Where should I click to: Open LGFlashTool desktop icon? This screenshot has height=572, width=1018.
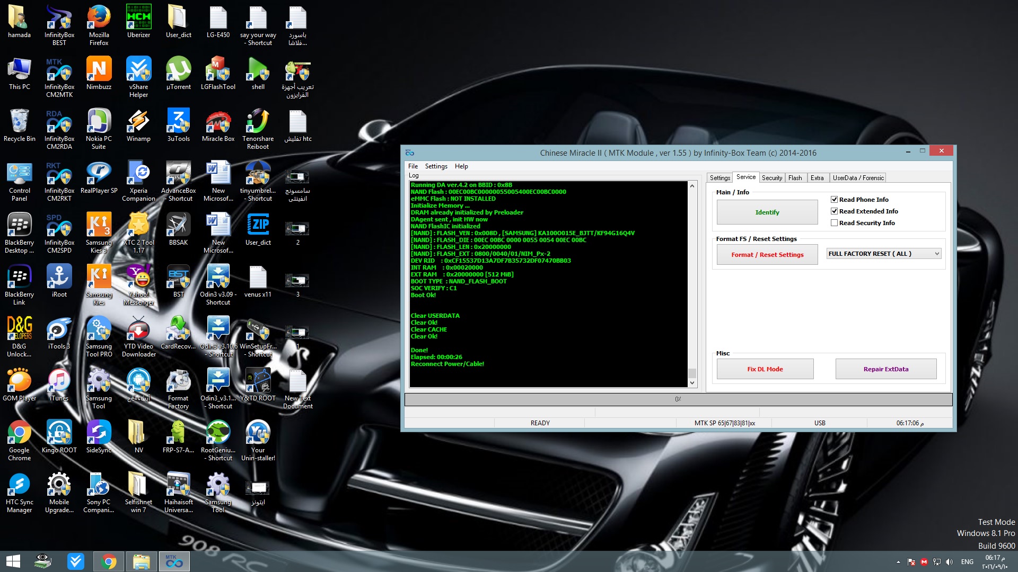218,73
